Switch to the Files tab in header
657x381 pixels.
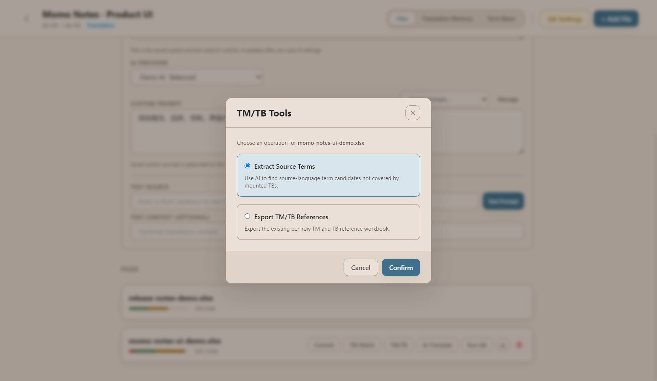(x=402, y=19)
